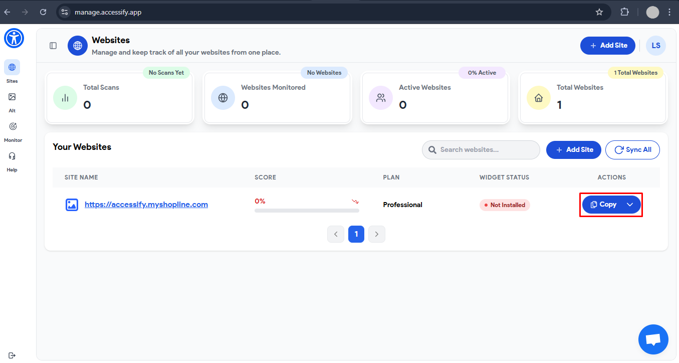Expand the Copy button dropdown arrow
The width and height of the screenshot is (679, 363).
click(x=630, y=204)
